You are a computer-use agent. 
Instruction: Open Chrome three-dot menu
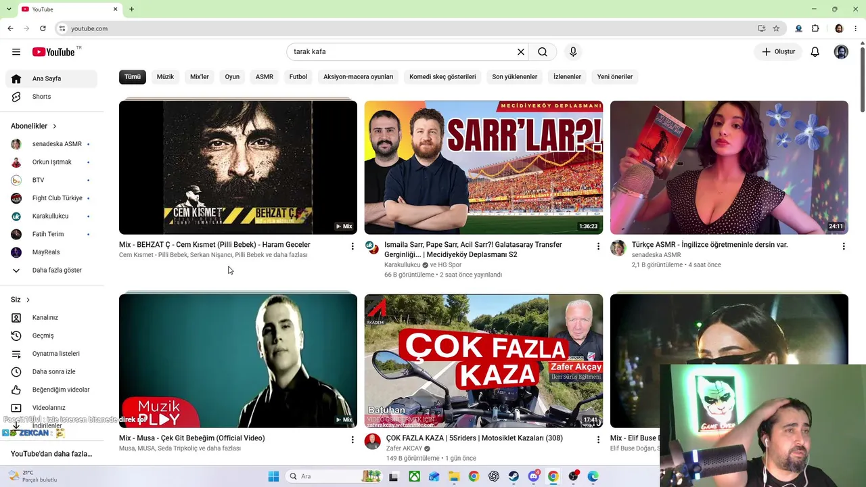click(857, 28)
